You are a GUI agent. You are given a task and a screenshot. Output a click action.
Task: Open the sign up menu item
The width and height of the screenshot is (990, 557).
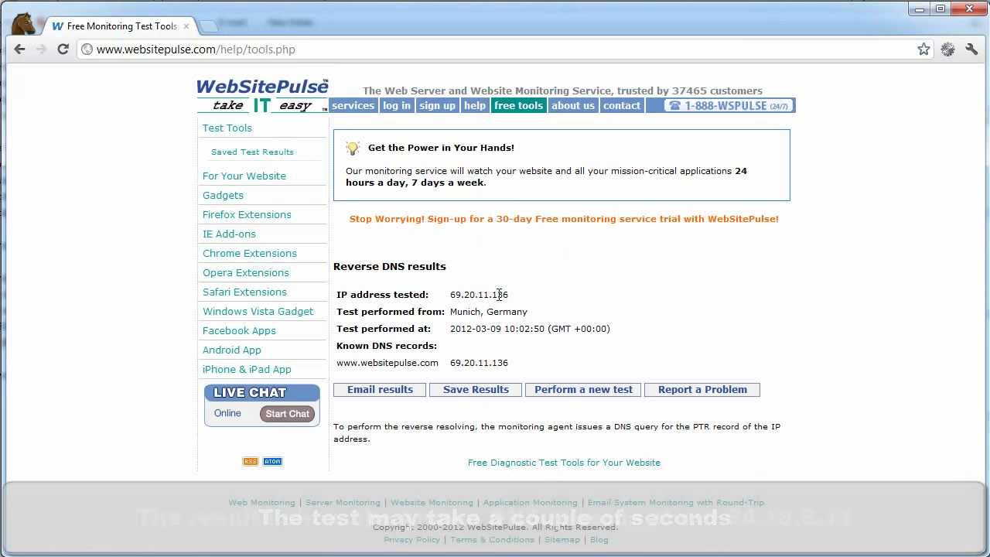pyautogui.click(x=437, y=106)
